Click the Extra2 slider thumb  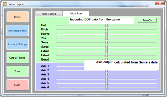(107, 56)
